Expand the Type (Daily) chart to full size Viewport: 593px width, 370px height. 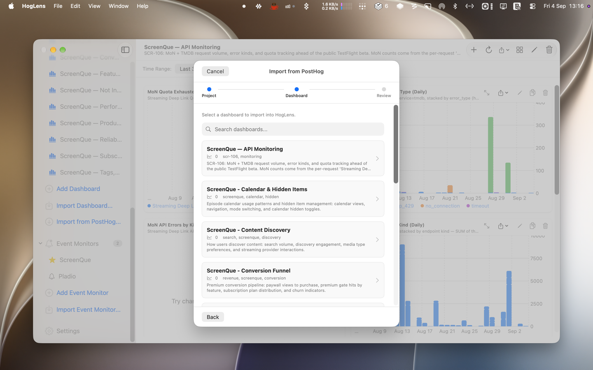(x=487, y=93)
